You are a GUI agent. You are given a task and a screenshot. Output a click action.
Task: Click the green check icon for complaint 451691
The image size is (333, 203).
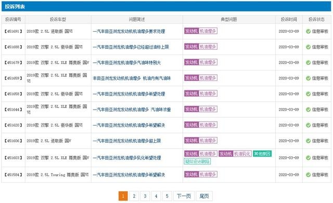tap(308, 31)
